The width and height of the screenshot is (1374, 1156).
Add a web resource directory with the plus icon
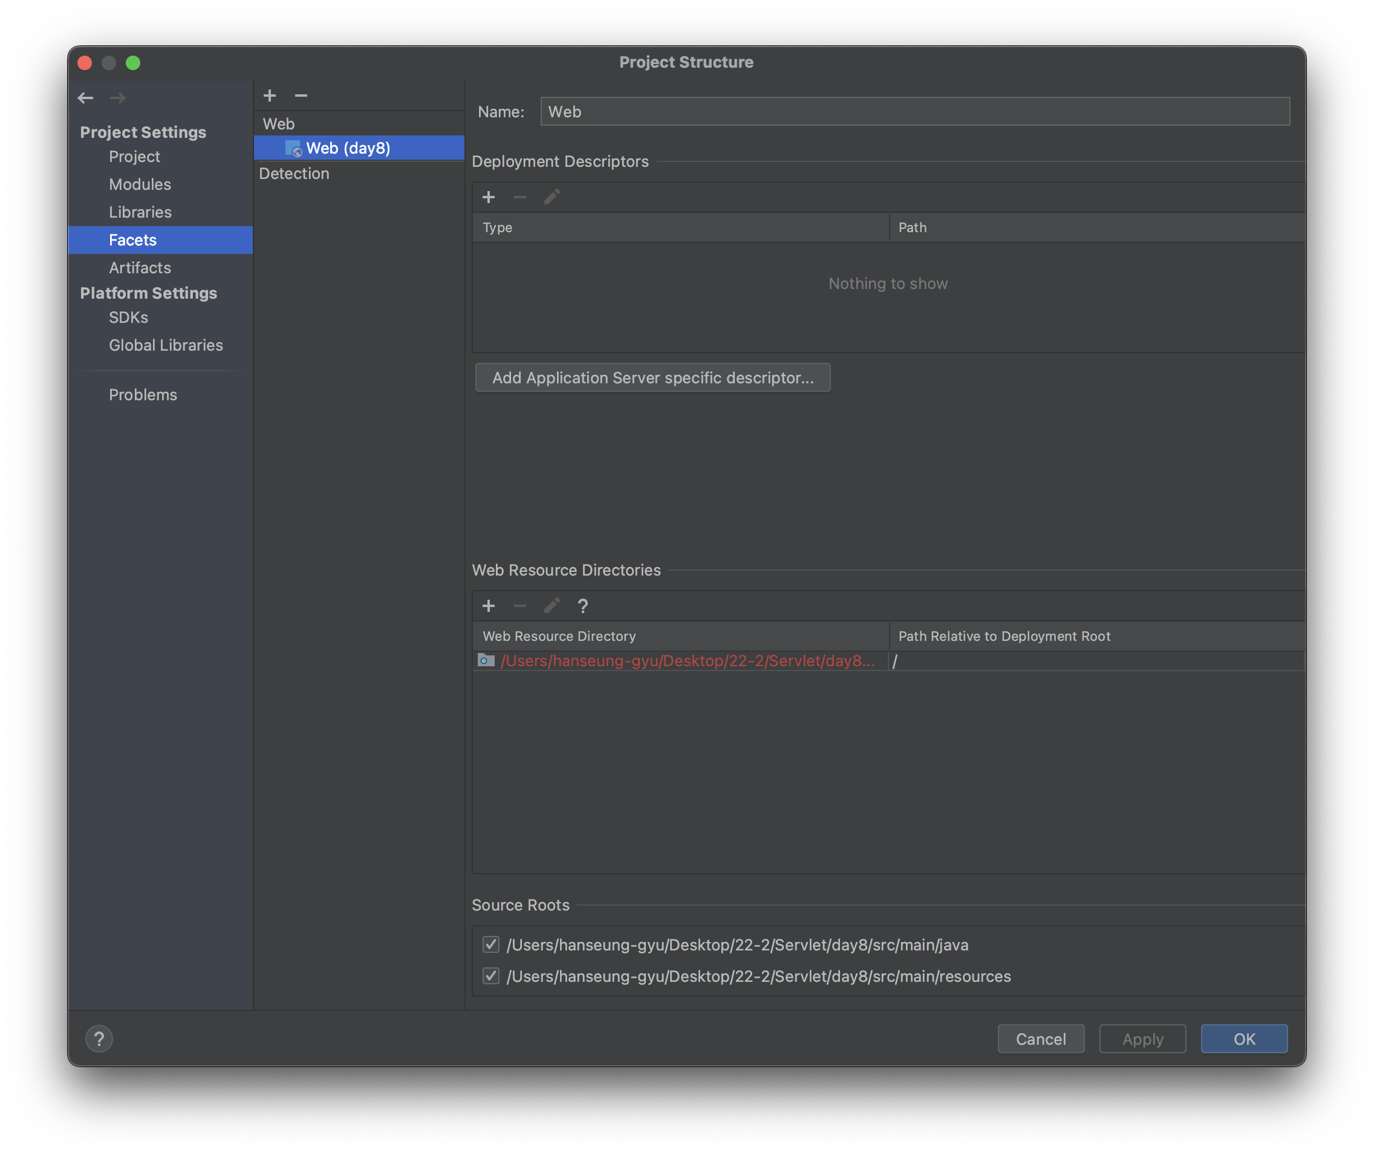(489, 606)
